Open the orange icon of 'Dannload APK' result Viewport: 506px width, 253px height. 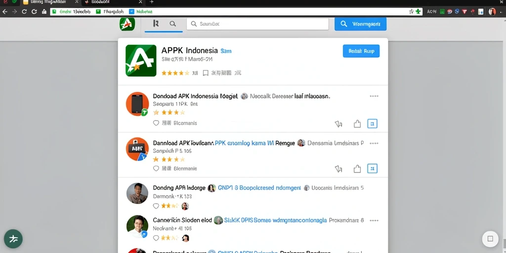[137, 149]
